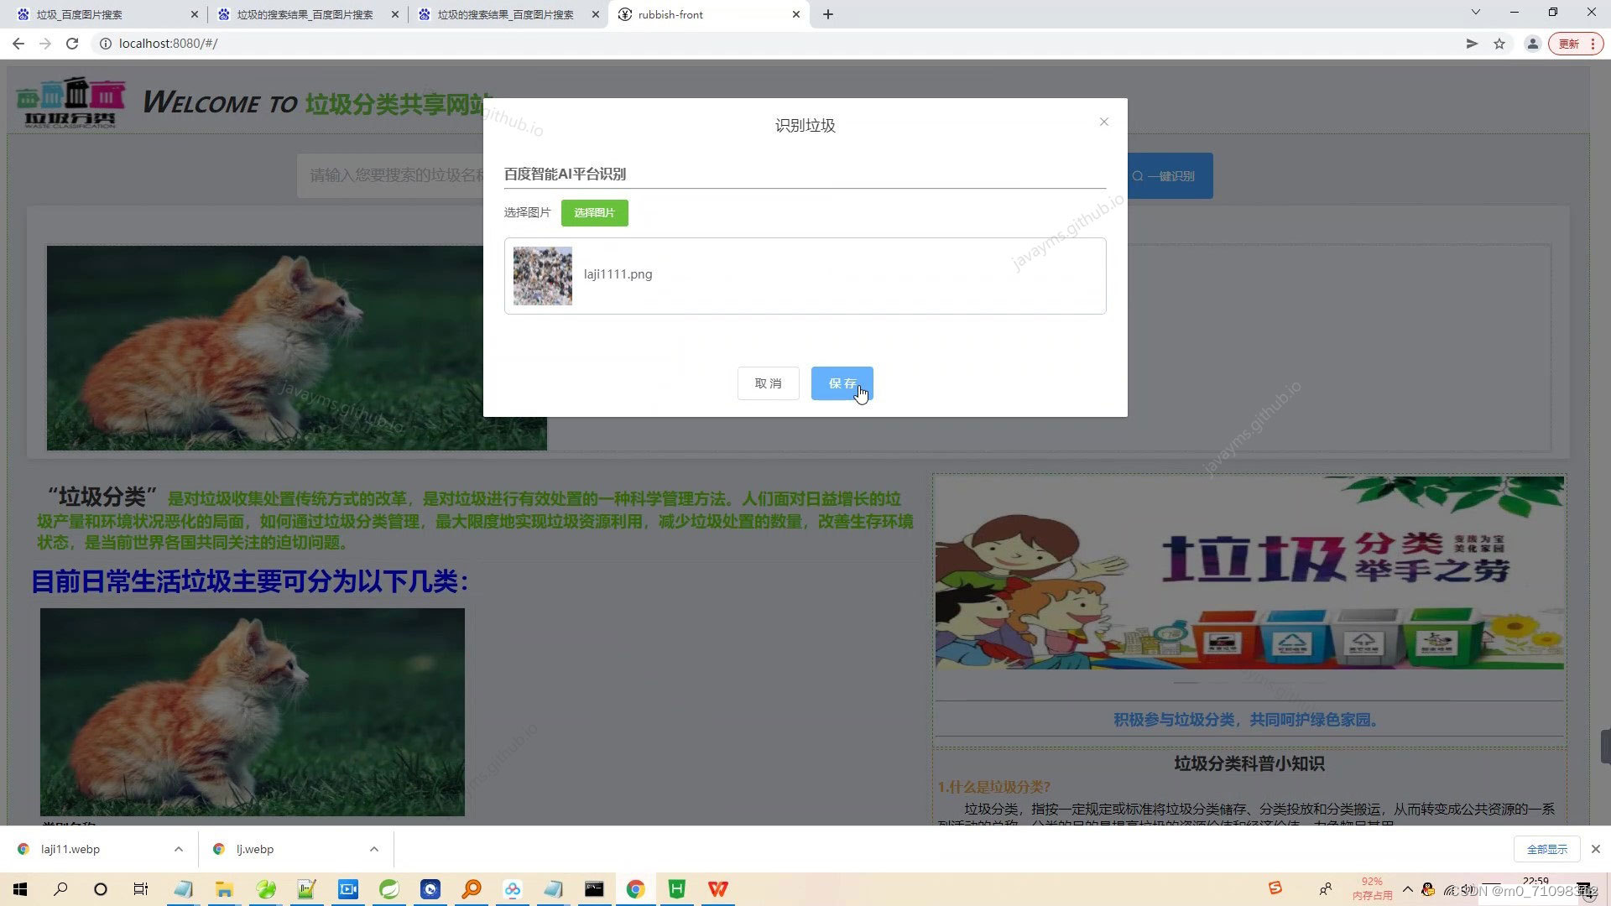Click the green 选择图片 upload button
Screen dimensions: 1611x906
pyautogui.click(x=594, y=213)
